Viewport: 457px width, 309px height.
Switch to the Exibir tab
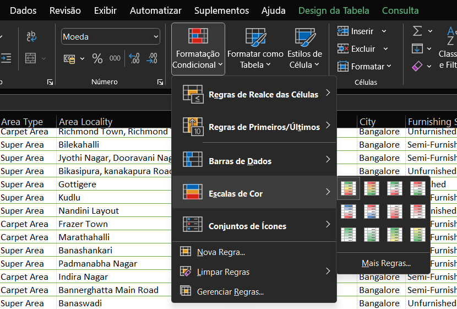105,10
